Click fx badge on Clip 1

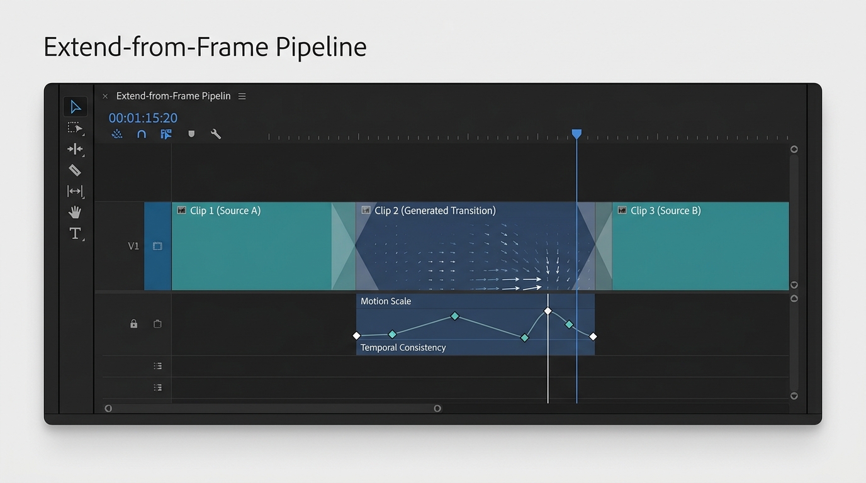pyautogui.click(x=182, y=211)
